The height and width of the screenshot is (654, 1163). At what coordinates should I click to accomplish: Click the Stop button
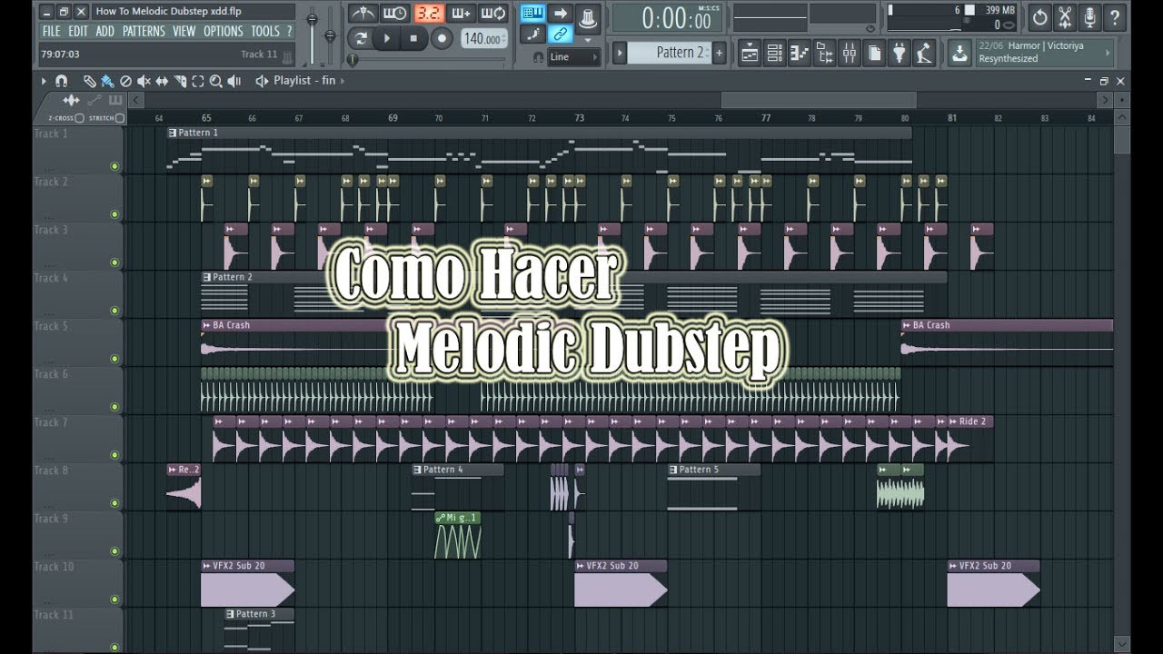click(x=413, y=38)
